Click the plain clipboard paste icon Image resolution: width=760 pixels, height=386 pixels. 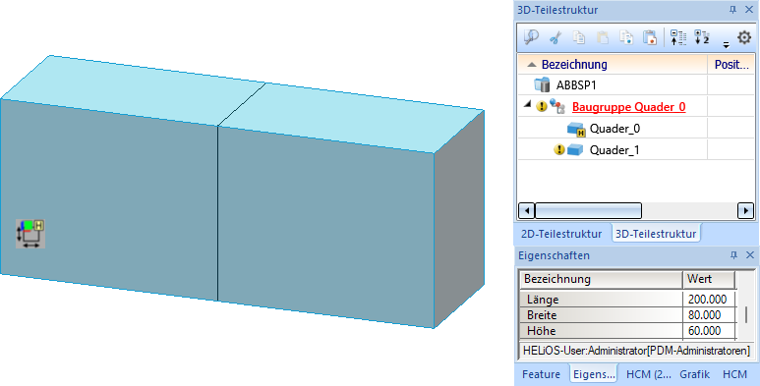click(x=602, y=37)
